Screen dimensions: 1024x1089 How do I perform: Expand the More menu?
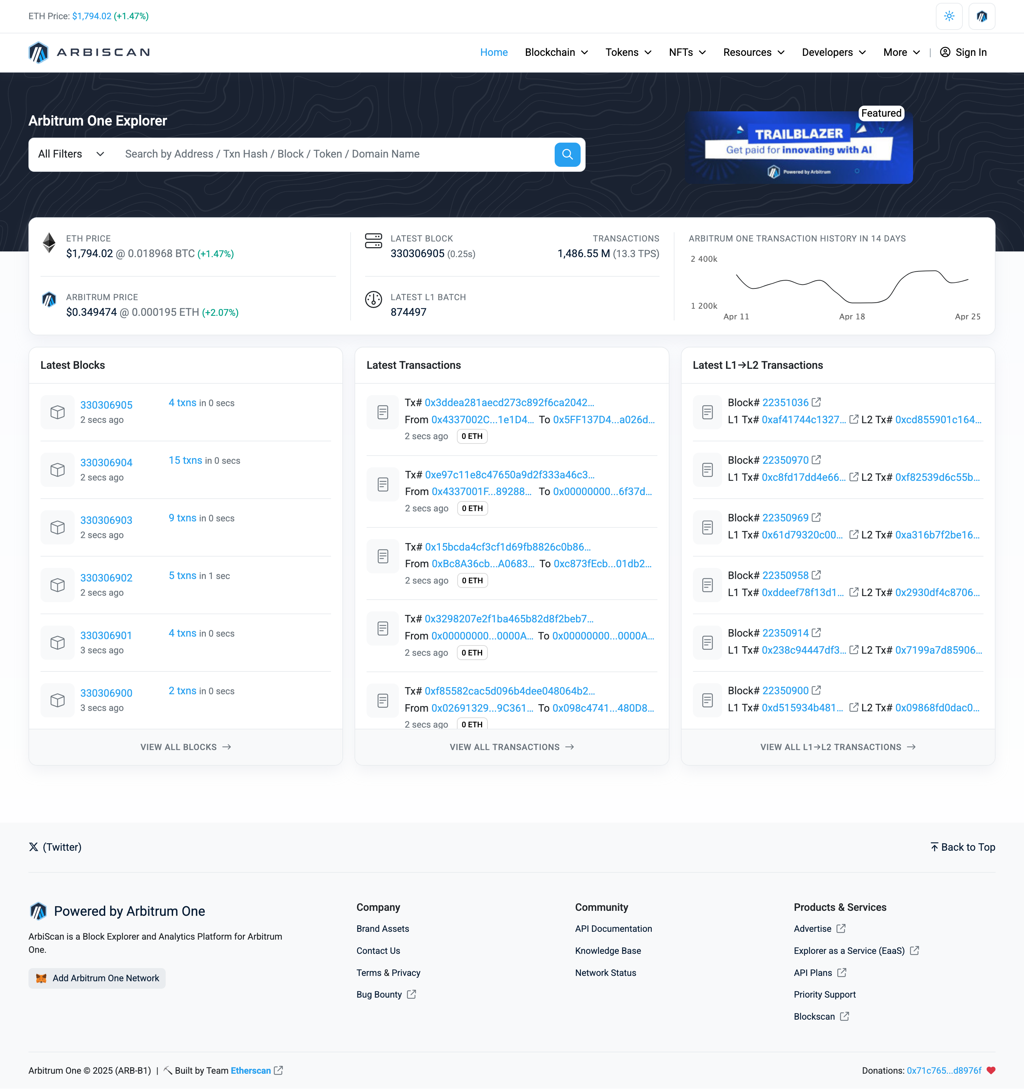(901, 53)
